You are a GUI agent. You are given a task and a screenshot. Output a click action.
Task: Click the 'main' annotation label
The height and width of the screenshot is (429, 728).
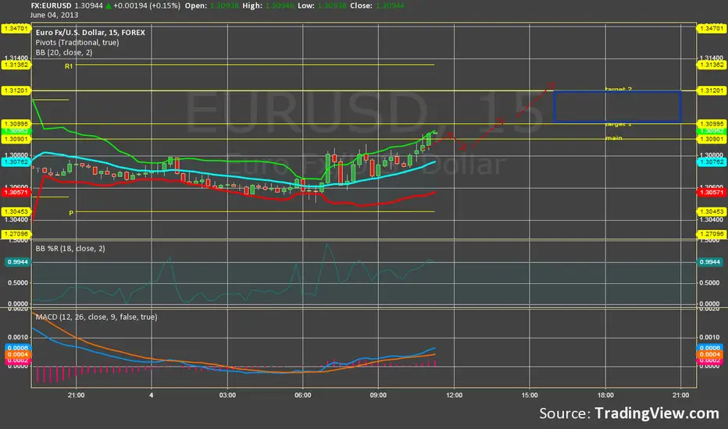pos(614,138)
